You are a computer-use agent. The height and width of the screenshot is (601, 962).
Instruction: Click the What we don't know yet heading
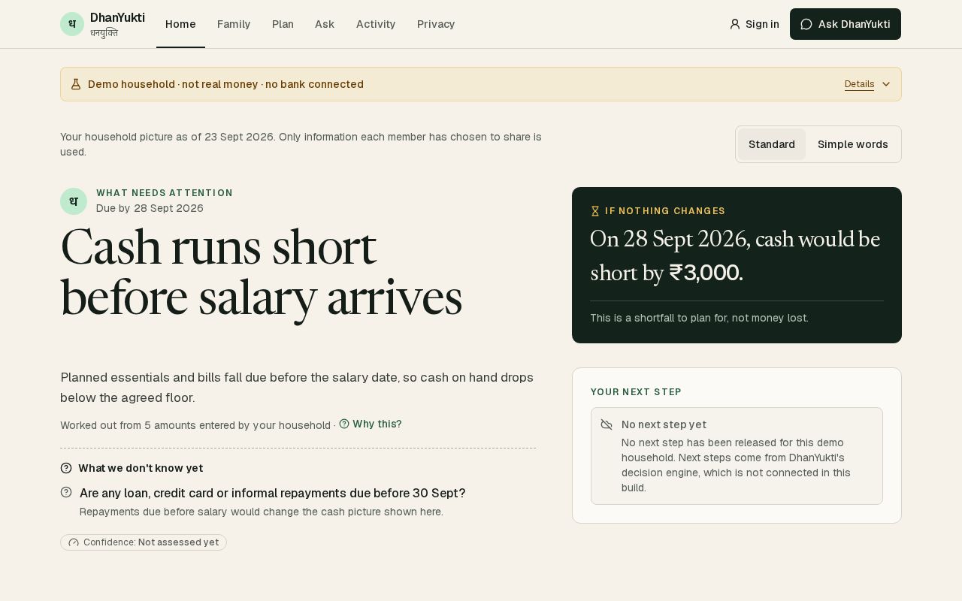(141, 468)
